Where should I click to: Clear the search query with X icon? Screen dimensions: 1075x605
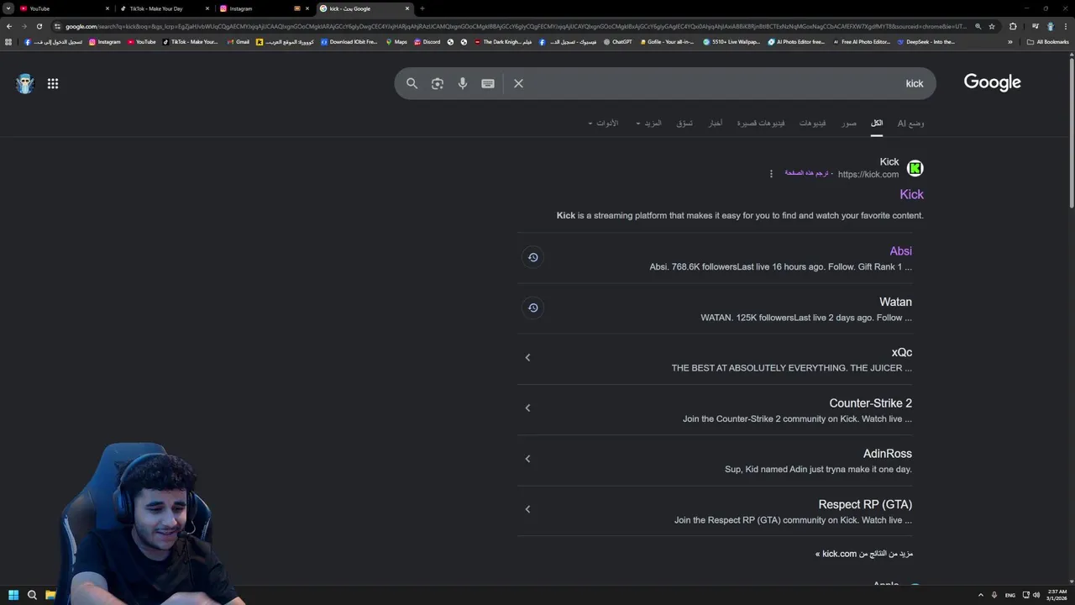pyautogui.click(x=518, y=83)
